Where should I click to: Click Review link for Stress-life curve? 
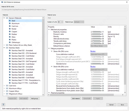93,51
